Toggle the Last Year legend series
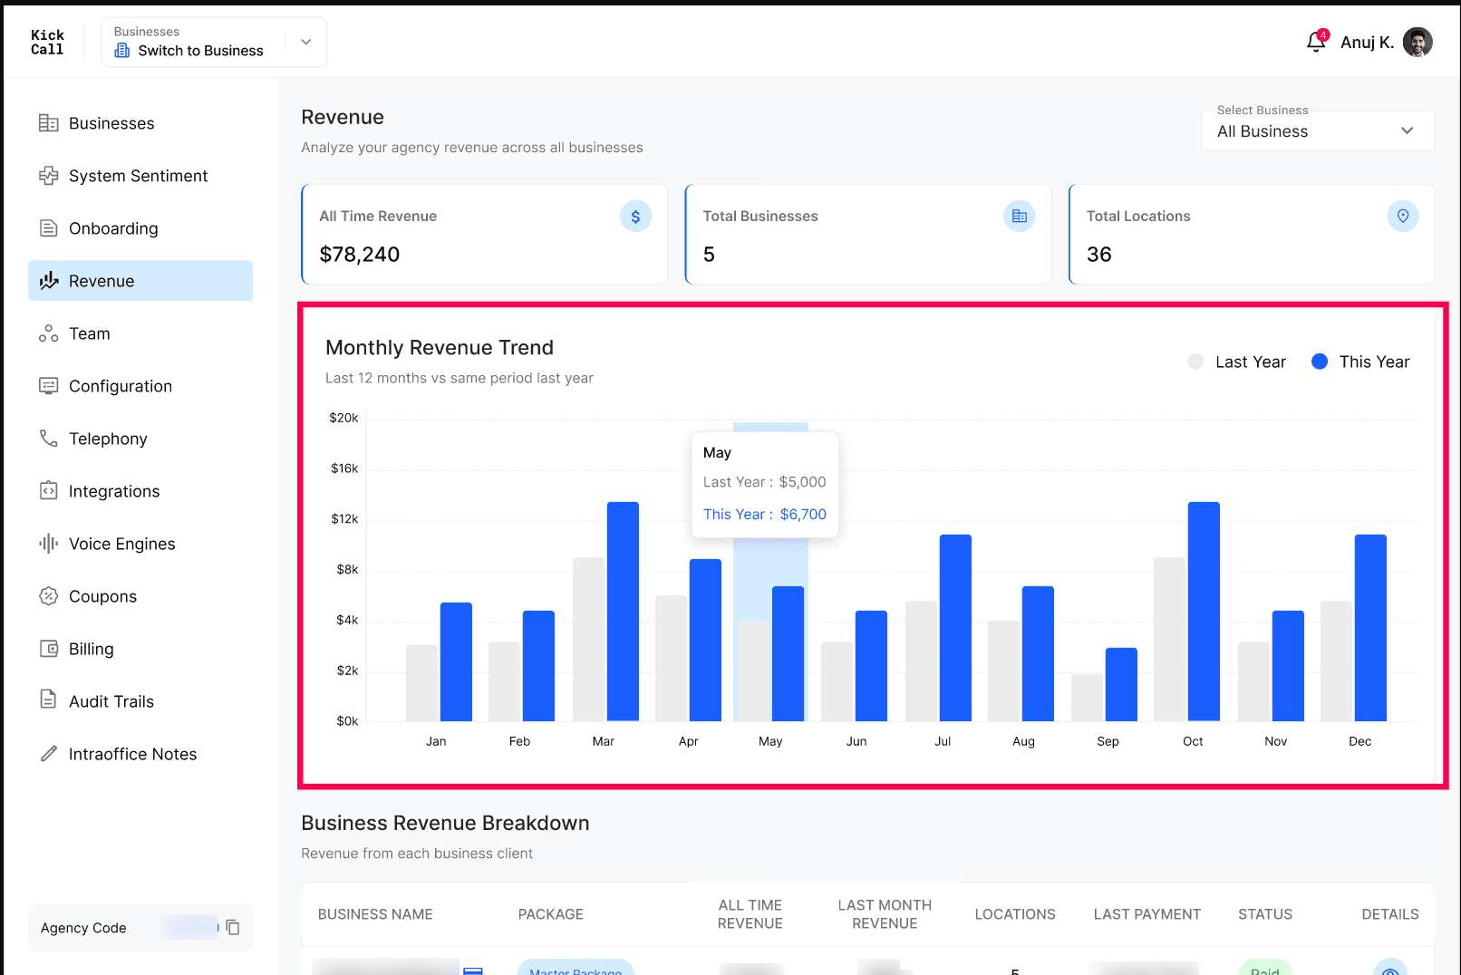Screen dimensions: 1461x975 pyautogui.click(x=1236, y=362)
